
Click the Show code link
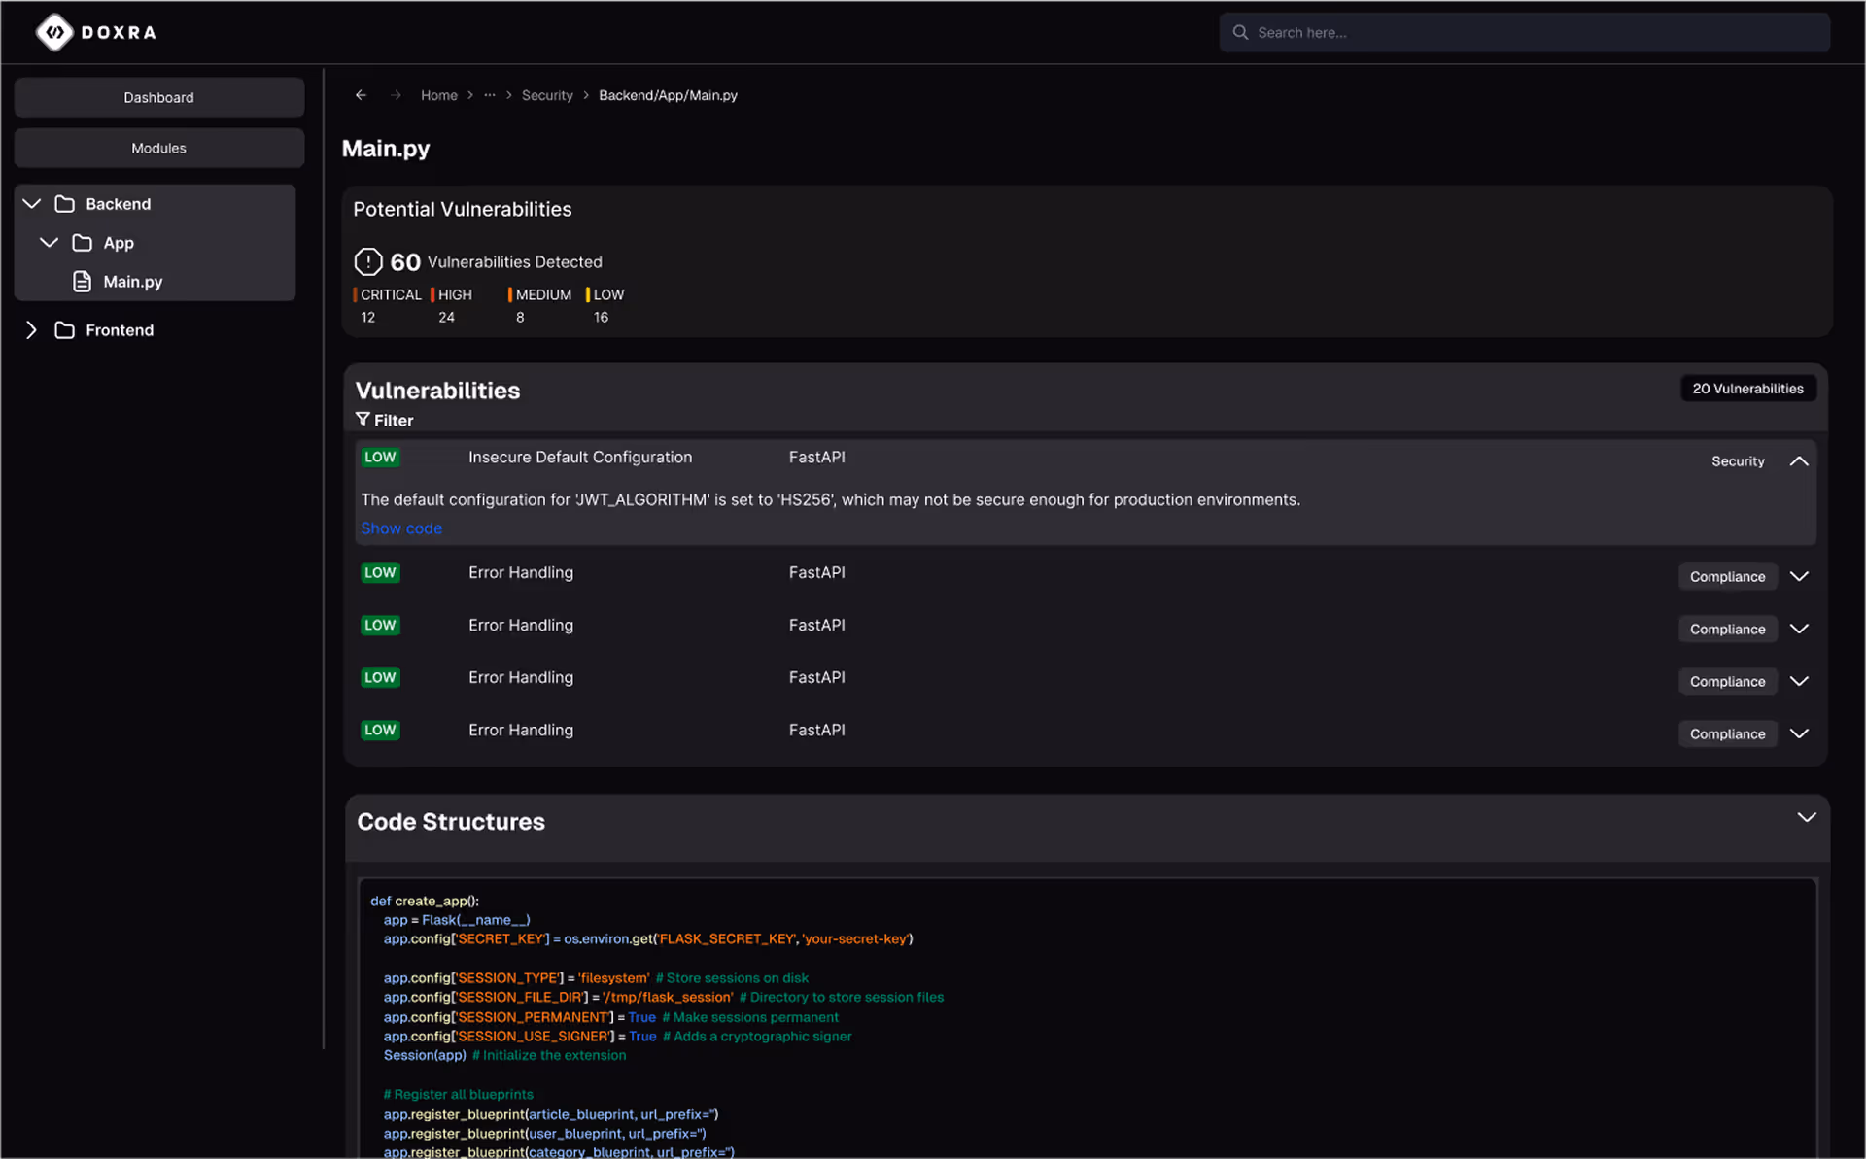(x=401, y=528)
